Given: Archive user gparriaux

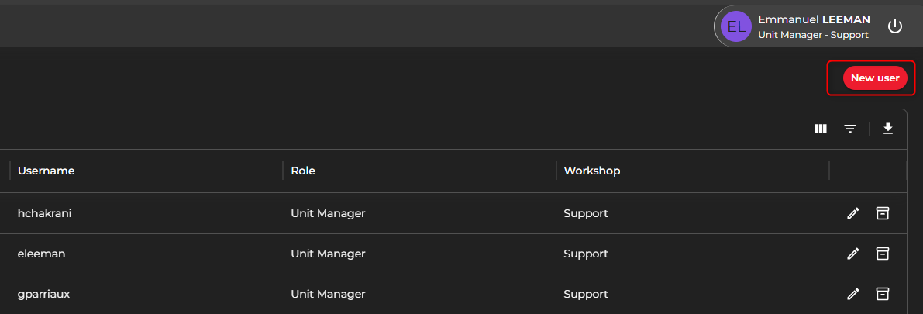Looking at the screenshot, I should click(882, 293).
